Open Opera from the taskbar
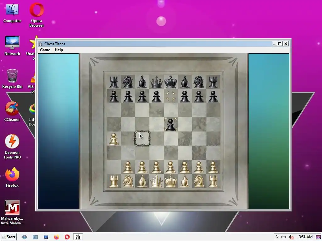The width and height of the screenshot is (322, 241). (x=67, y=237)
